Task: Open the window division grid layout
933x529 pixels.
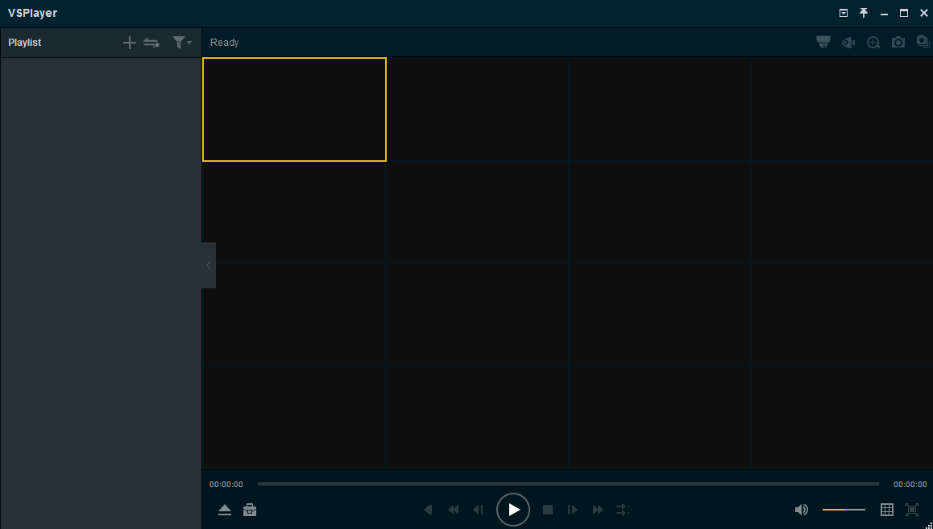Action: pos(887,510)
